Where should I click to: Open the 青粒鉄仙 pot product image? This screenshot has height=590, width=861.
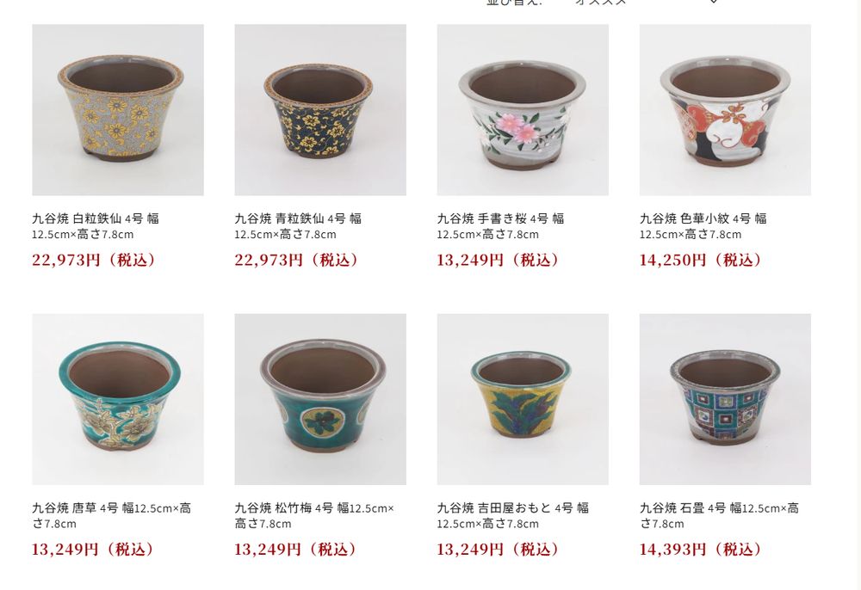[320, 110]
